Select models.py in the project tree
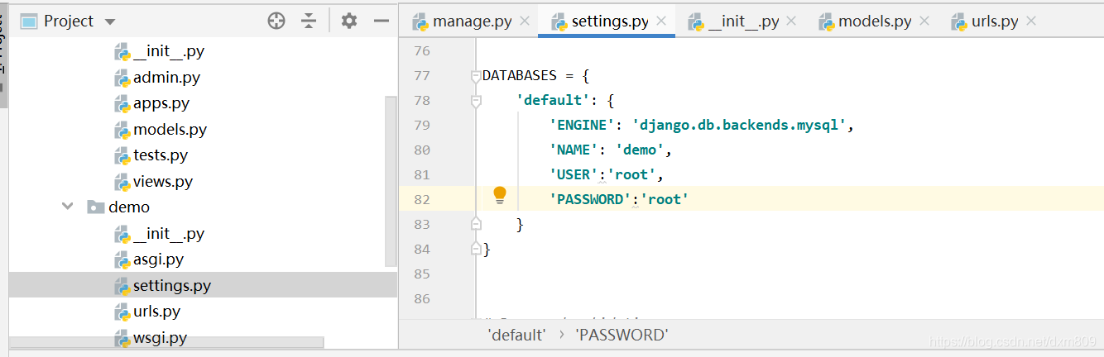This screenshot has height=357, width=1104. (x=170, y=130)
